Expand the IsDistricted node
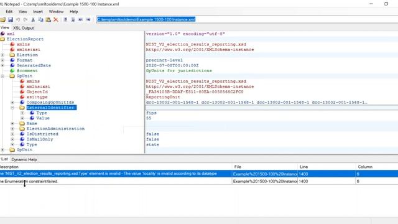Image resolution: width=398 pixels, height=224 pixels. coord(12,134)
